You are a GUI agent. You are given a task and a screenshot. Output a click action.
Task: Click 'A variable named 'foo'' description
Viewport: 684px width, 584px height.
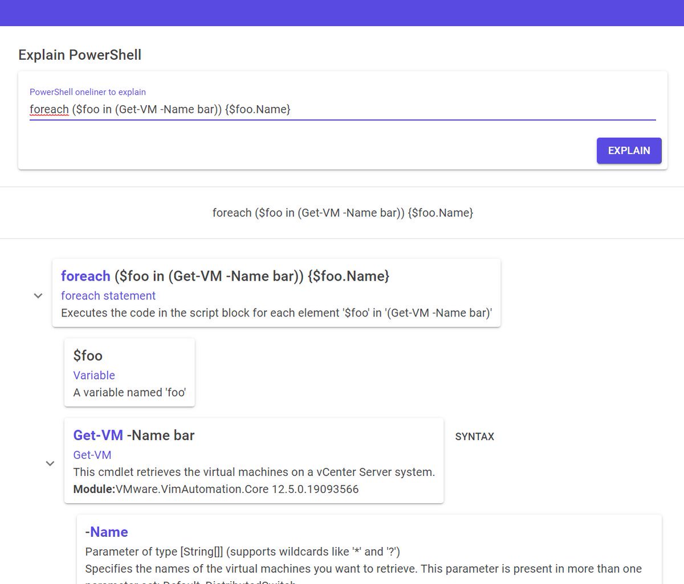[129, 392]
